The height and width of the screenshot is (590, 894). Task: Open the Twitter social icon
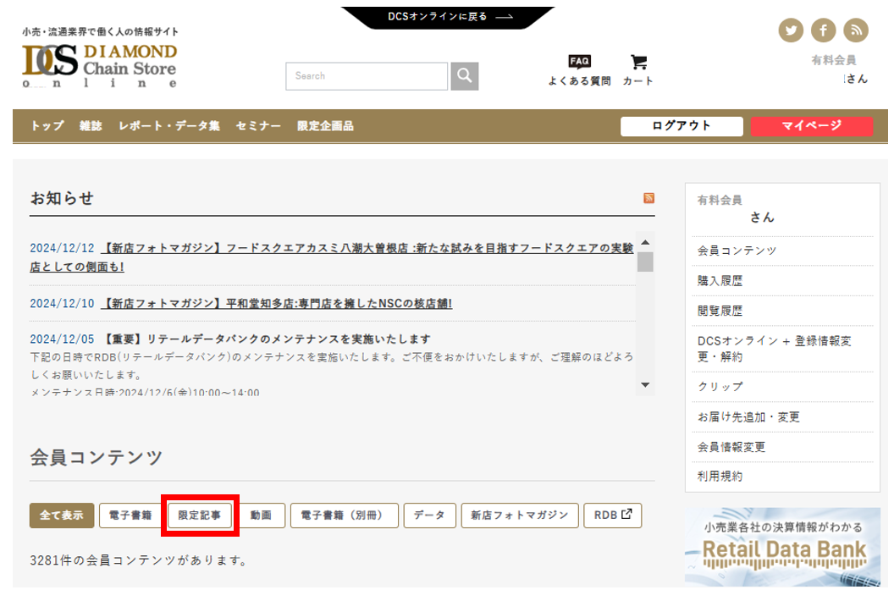click(791, 30)
